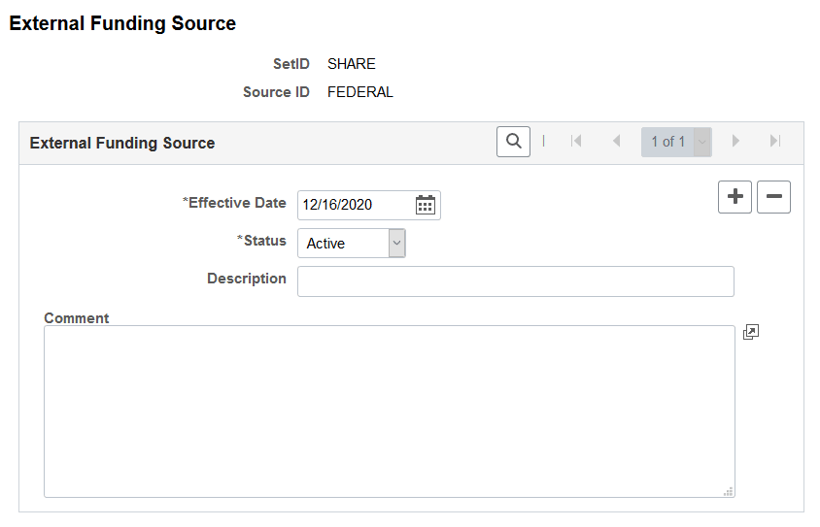Jump to last row arrow
820x527 pixels.
point(775,141)
